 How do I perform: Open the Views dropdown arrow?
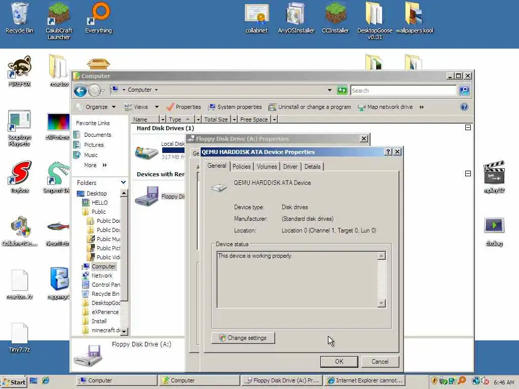(157, 107)
